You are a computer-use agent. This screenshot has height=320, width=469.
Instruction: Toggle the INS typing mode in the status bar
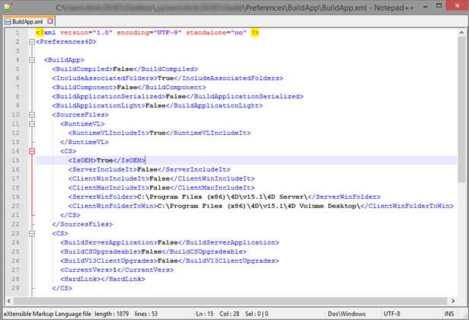pyautogui.click(x=449, y=312)
